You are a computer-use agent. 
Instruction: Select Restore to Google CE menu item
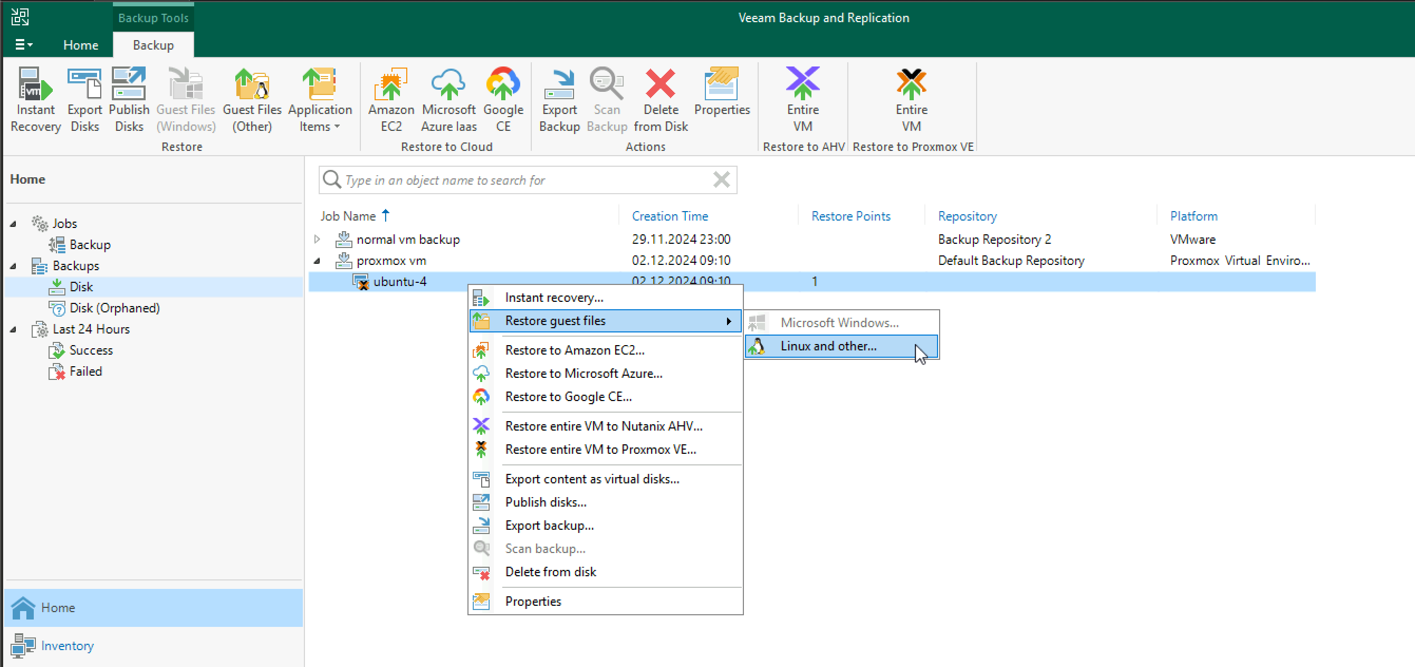click(605, 396)
